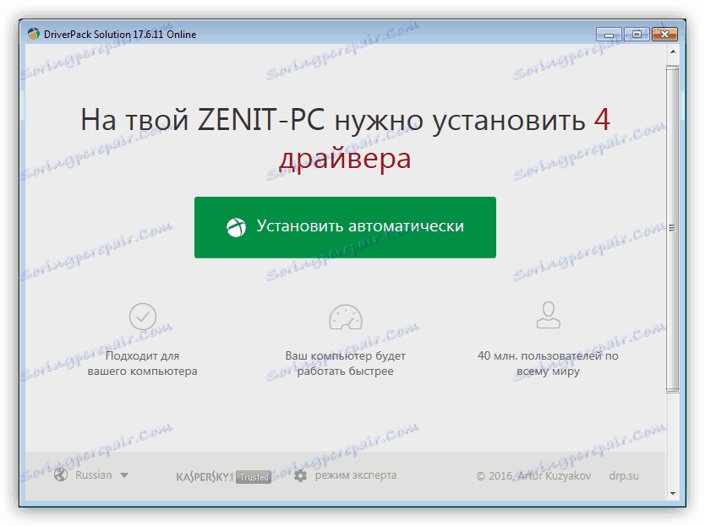Click the Kaspersky Trusted badge
Image resolution: width=705 pixels, height=526 pixels.
point(224,475)
